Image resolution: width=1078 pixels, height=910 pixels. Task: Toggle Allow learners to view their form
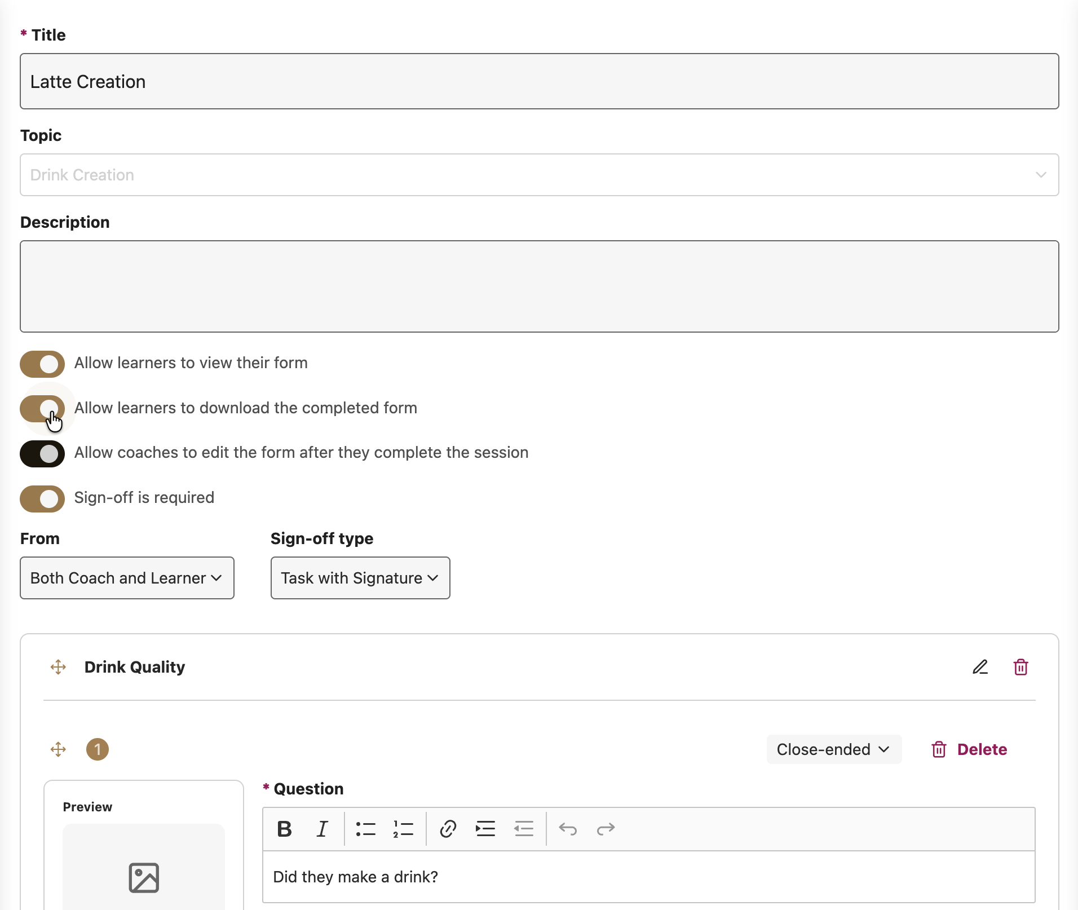(42, 364)
